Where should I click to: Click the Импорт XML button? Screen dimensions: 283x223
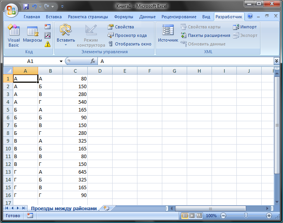click(x=245, y=27)
